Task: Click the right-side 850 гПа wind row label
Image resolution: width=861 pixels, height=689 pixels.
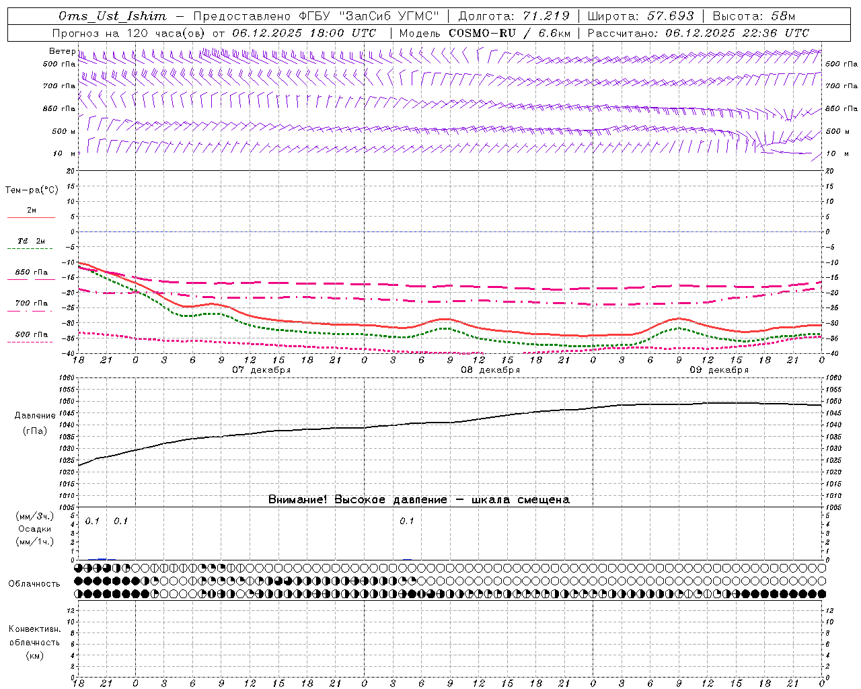Action: (x=841, y=108)
